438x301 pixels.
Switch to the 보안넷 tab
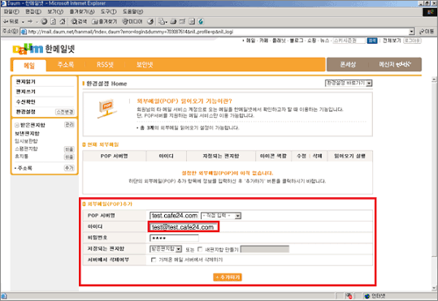[x=145, y=65]
